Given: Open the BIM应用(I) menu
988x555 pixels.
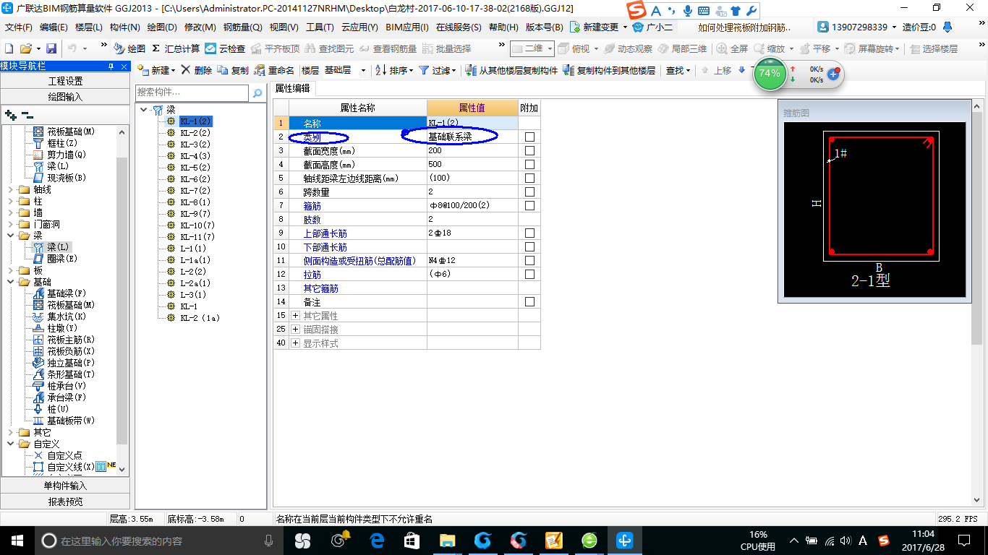Looking at the screenshot, I should point(407,27).
